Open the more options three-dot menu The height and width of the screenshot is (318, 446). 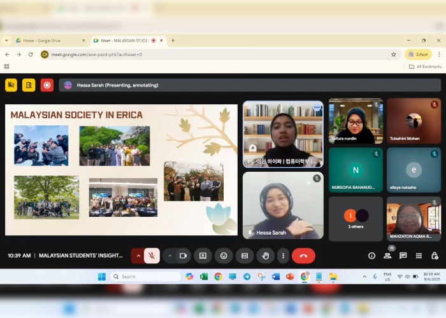[284, 256]
